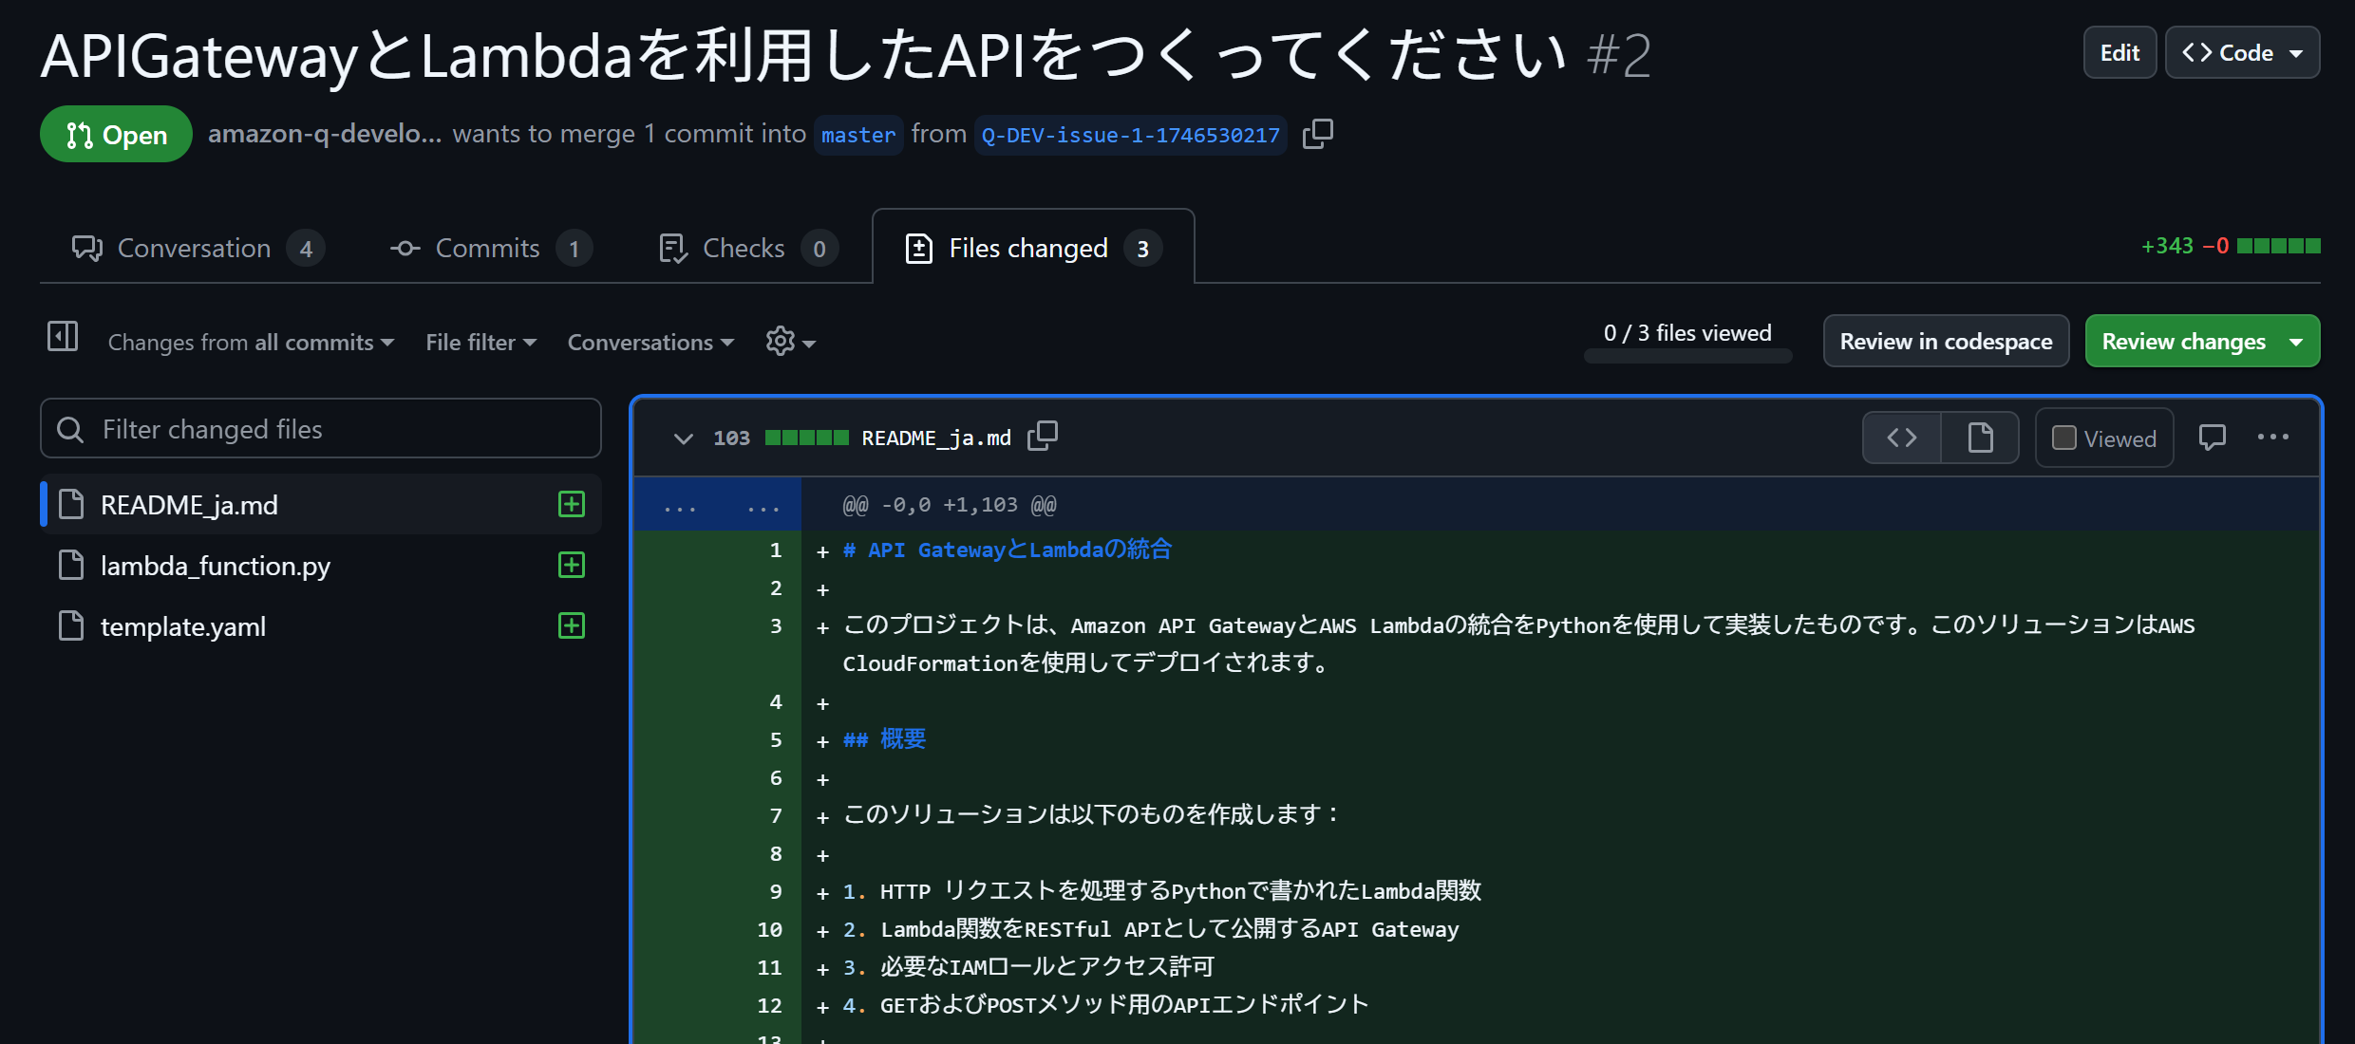Open the kebab menu for README_ja.md
Image resolution: width=2355 pixels, height=1044 pixels.
click(x=2273, y=437)
